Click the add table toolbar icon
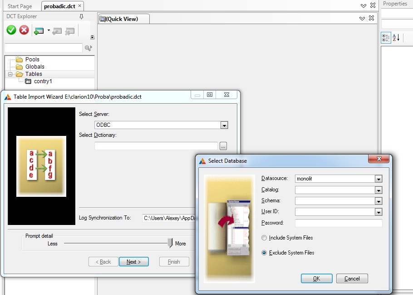 tap(39, 30)
